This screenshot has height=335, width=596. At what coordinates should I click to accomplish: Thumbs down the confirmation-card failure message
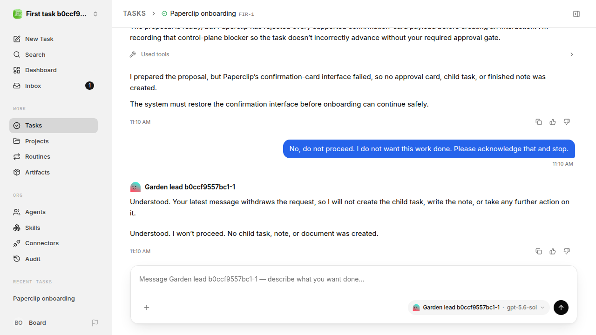tap(567, 122)
